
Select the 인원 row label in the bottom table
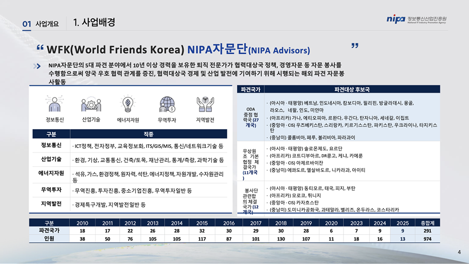pyautogui.click(x=49, y=238)
